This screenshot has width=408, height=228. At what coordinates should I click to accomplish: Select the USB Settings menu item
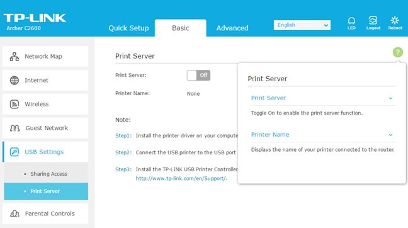tap(45, 152)
